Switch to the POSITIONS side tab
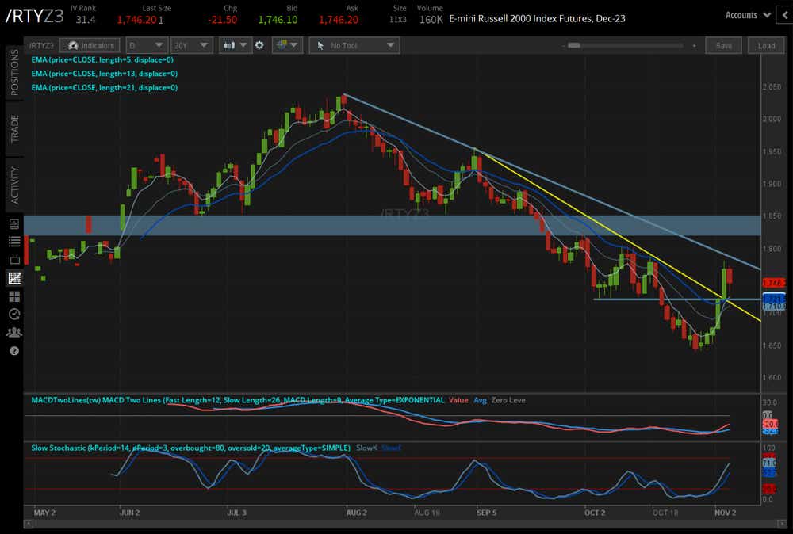Viewport: 793px width, 534px height. 14,72
